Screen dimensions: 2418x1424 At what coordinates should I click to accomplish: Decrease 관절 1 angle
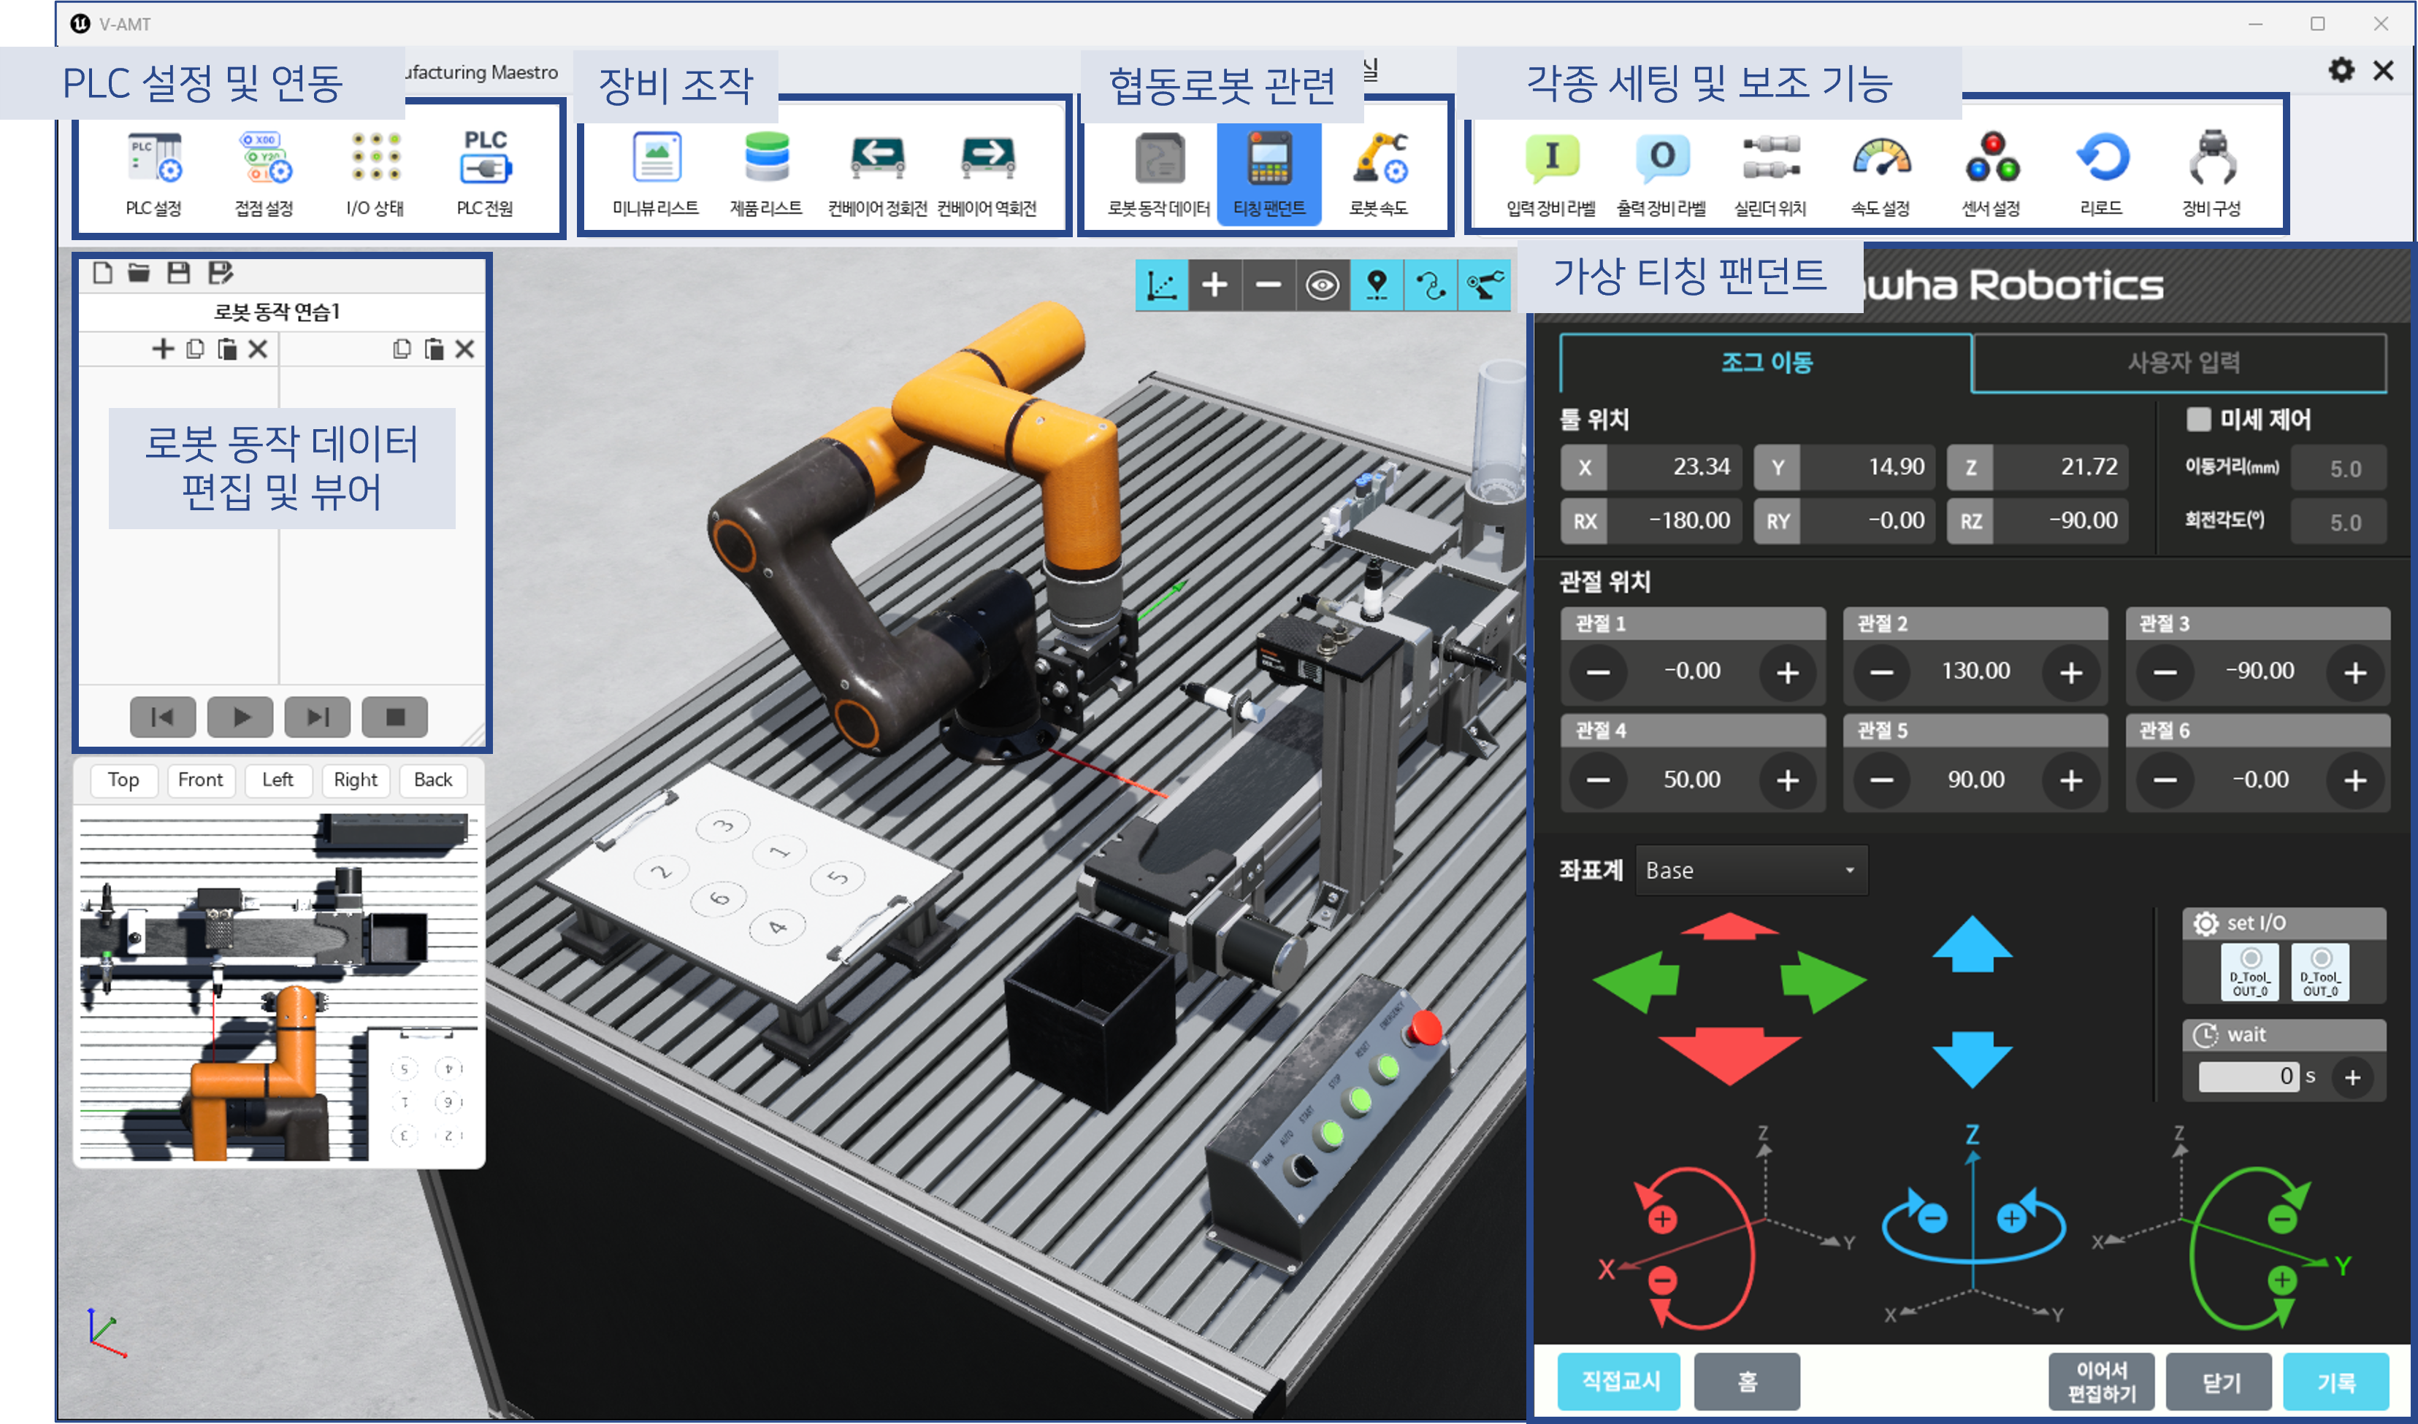click(x=1598, y=673)
